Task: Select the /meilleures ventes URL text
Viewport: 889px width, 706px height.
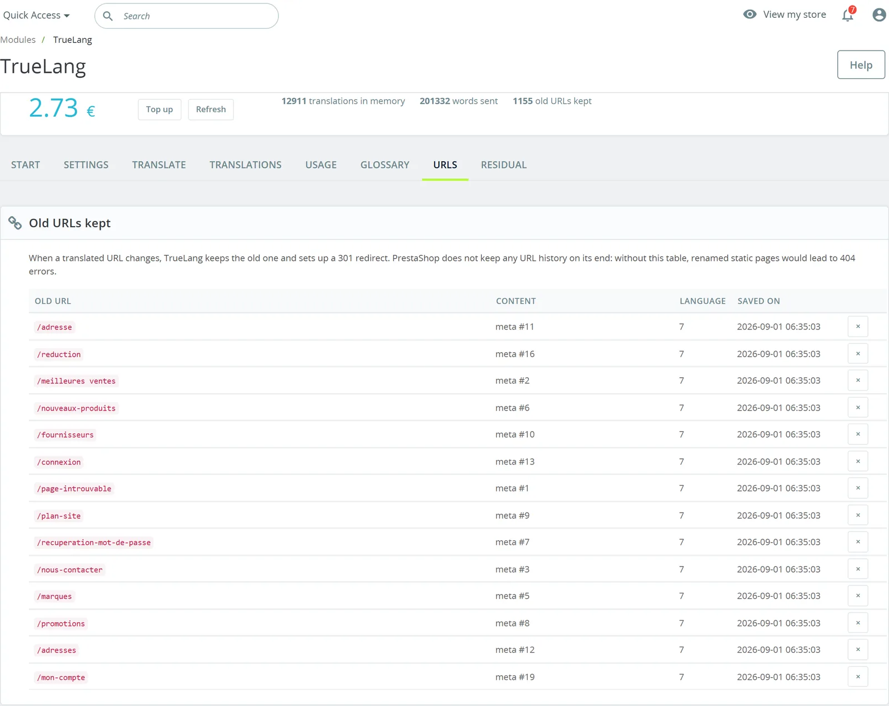Action: [76, 381]
